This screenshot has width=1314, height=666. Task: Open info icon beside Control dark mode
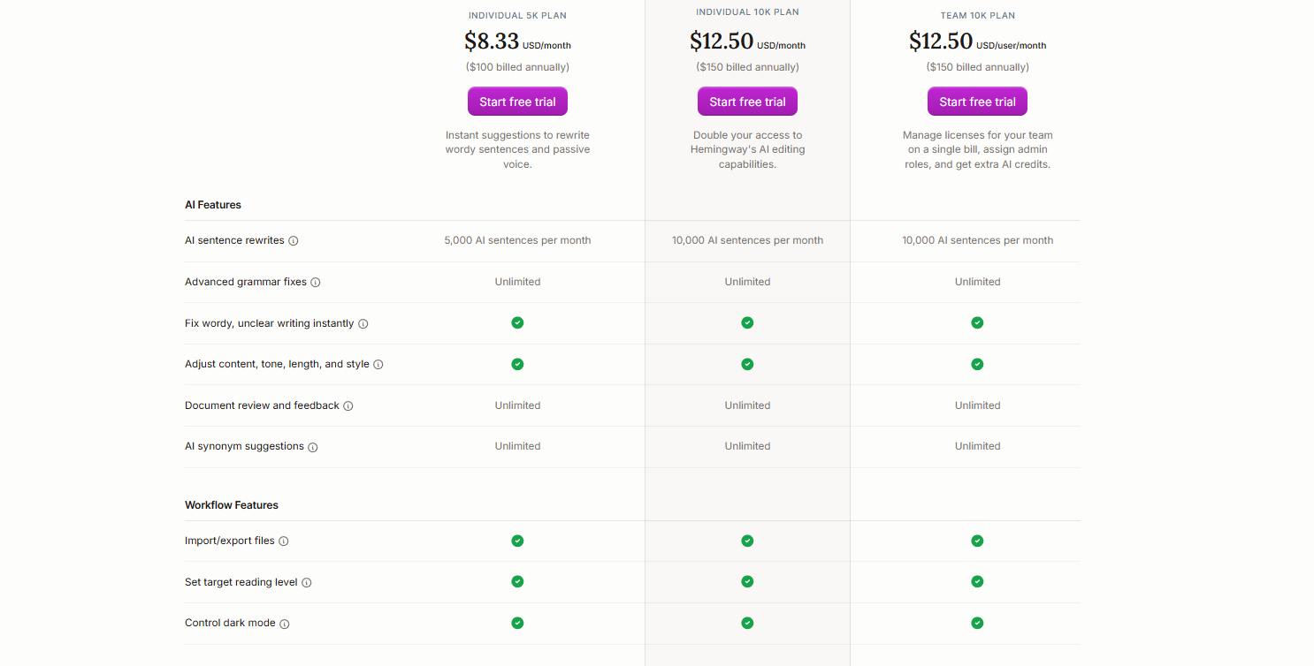pyautogui.click(x=285, y=624)
